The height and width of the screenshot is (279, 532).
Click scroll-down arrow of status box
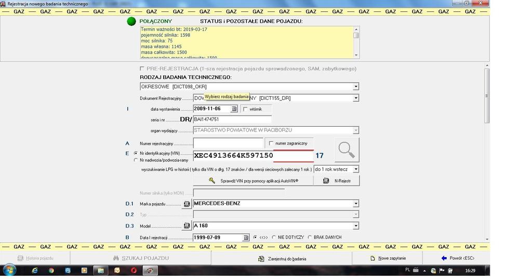point(356,55)
